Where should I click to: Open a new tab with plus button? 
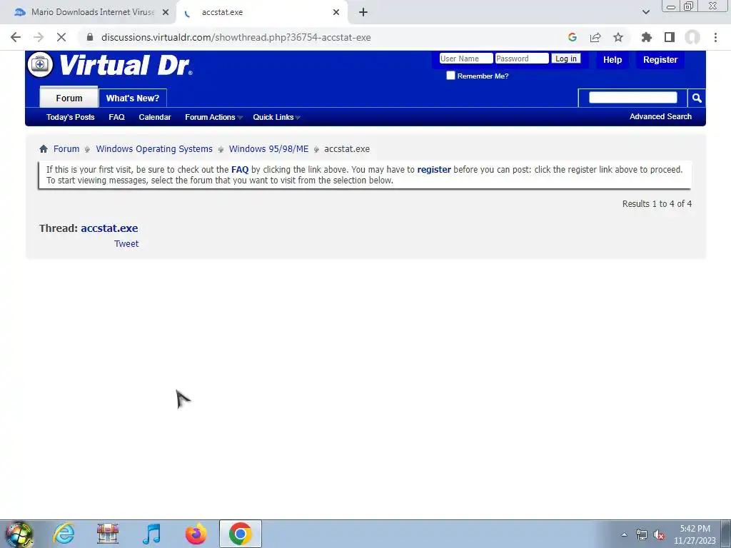click(x=363, y=12)
